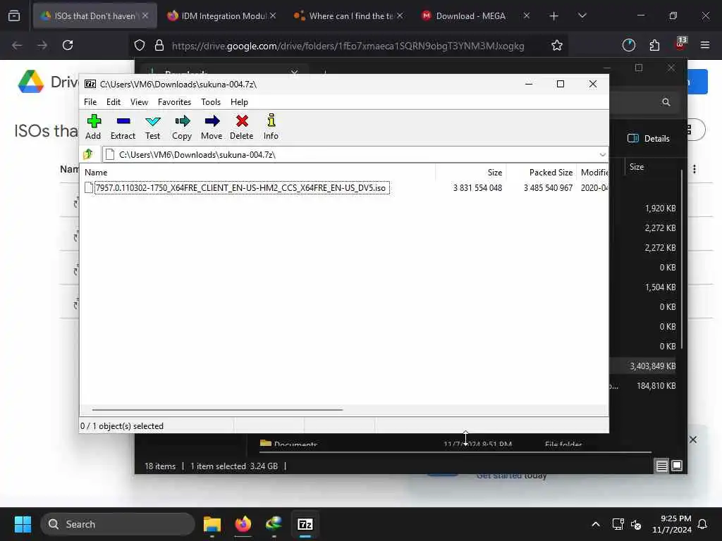Viewport: 722px width, 541px height.
Task: Click Explorer search magnifier icon
Action: pos(666,102)
